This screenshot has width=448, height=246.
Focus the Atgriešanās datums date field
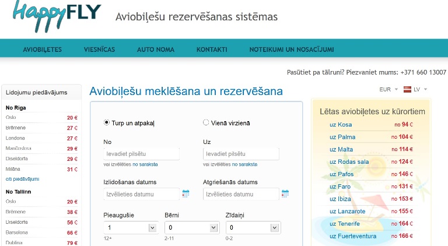241,194
